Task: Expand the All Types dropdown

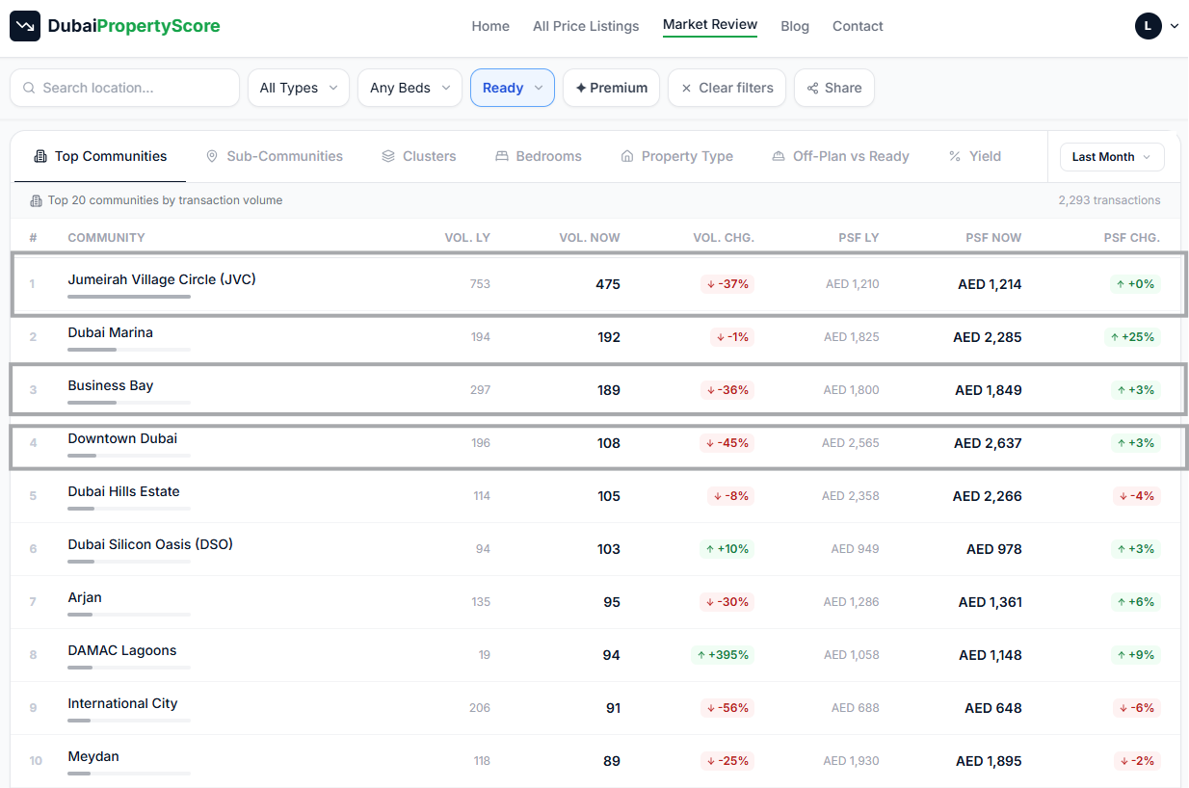Action: tap(299, 88)
